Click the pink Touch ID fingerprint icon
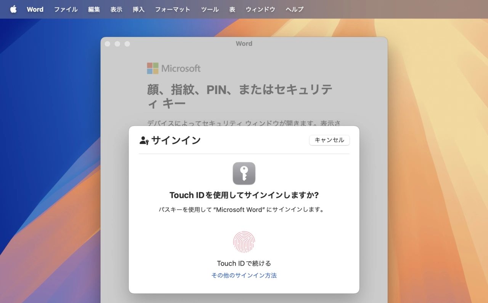The width and height of the screenshot is (488, 303). click(x=244, y=242)
